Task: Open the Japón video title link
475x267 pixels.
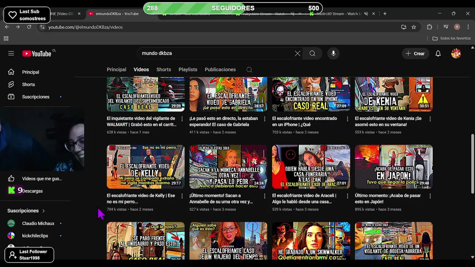Action: [x=388, y=199]
